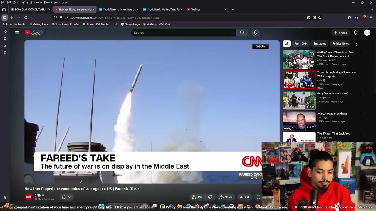Click the tracking protection shield icon
Image resolution: width=376 pixels, height=211 pixels.
(x=55, y=18)
